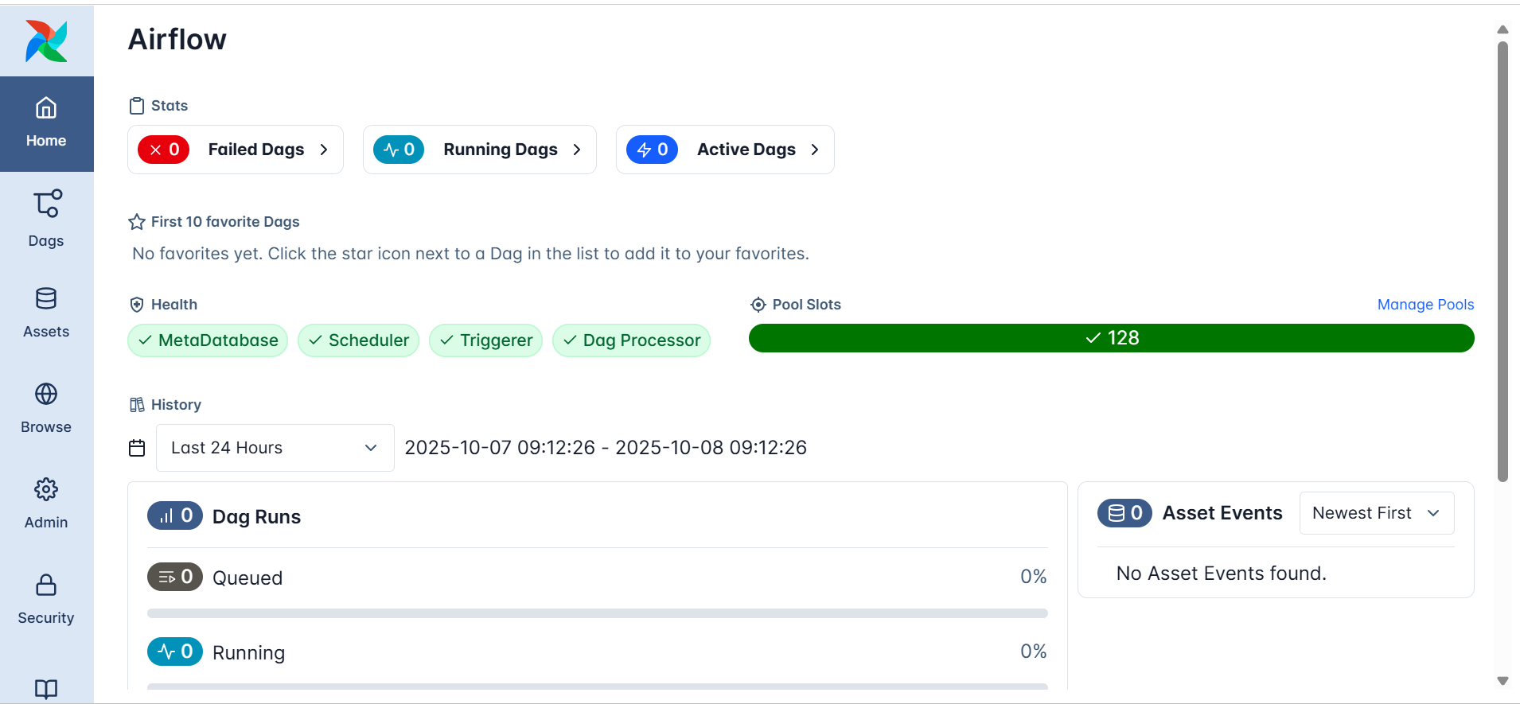Click the MetaDatabase health badge
Image resolution: width=1520 pixels, height=704 pixels.
pos(208,340)
